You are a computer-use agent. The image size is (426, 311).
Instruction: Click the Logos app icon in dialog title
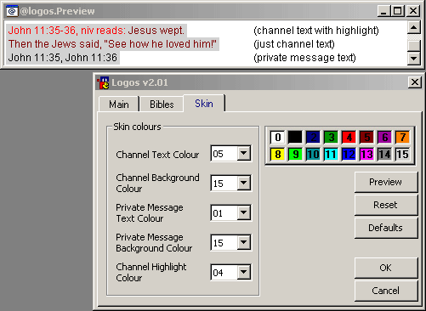pos(103,82)
